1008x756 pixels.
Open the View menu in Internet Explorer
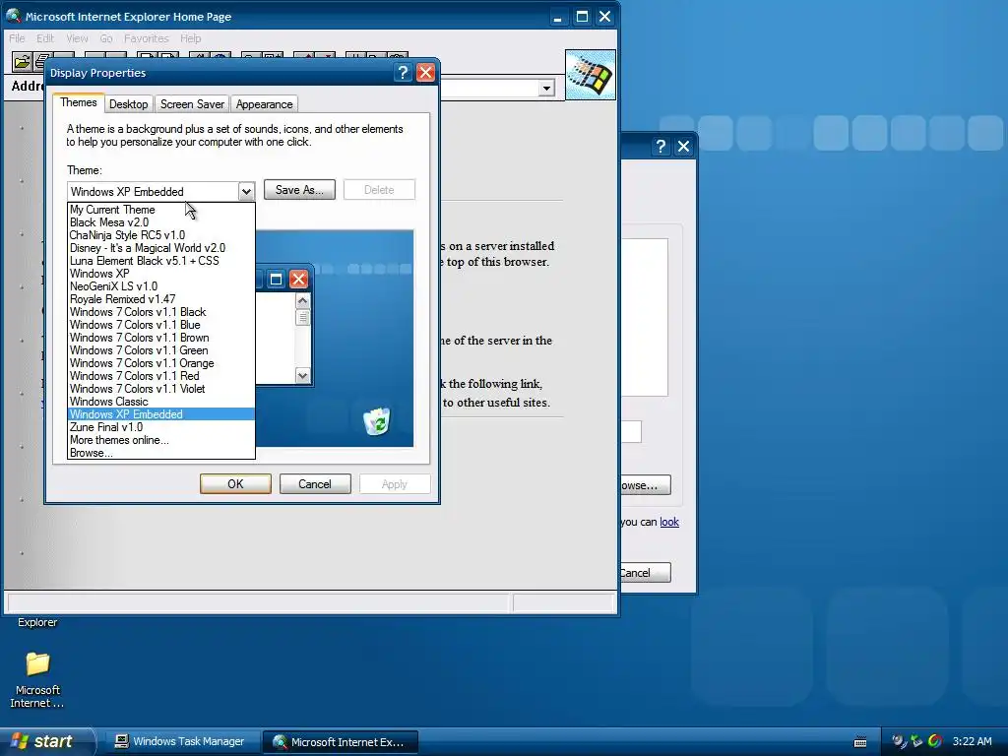click(x=77, y=38)
